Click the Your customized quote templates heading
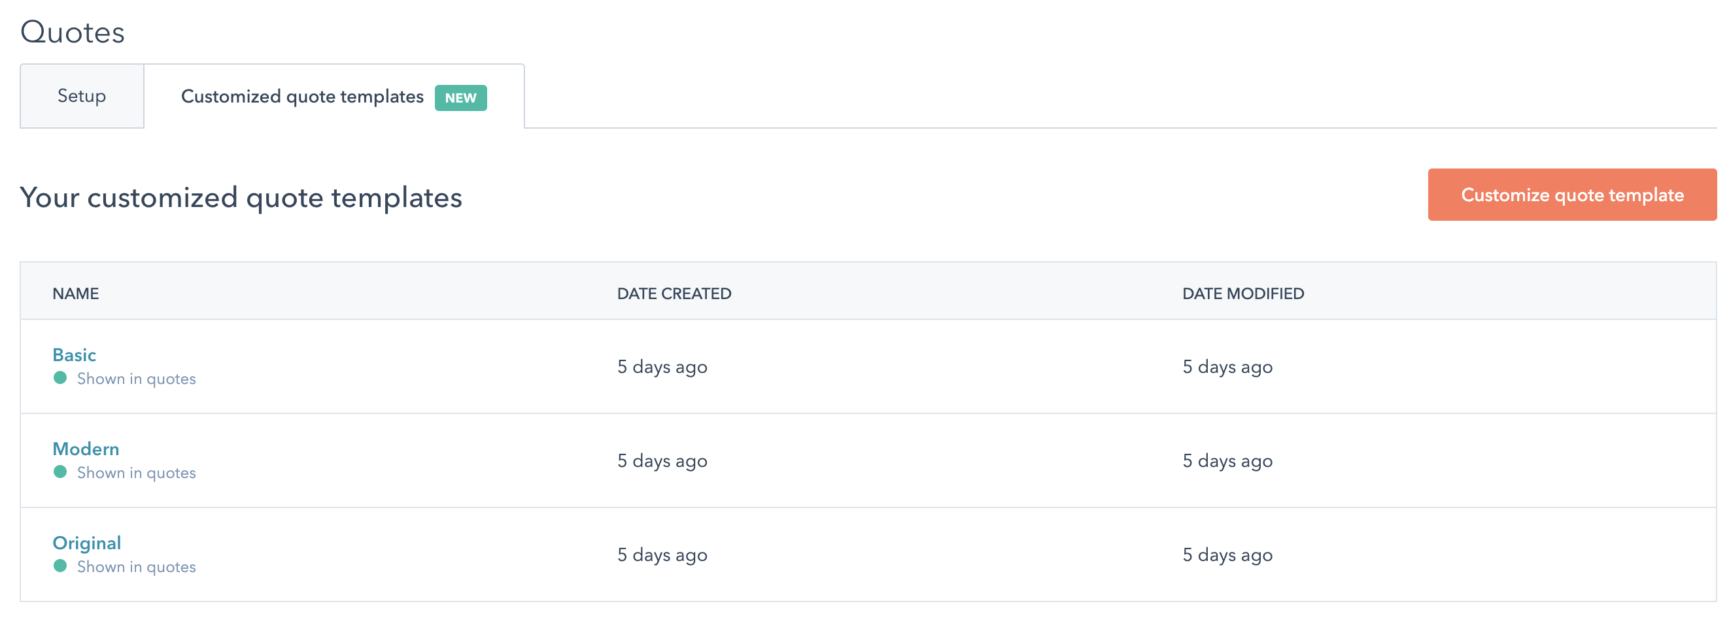This screenshot has width=1729, height=640. tap(241, 197)
